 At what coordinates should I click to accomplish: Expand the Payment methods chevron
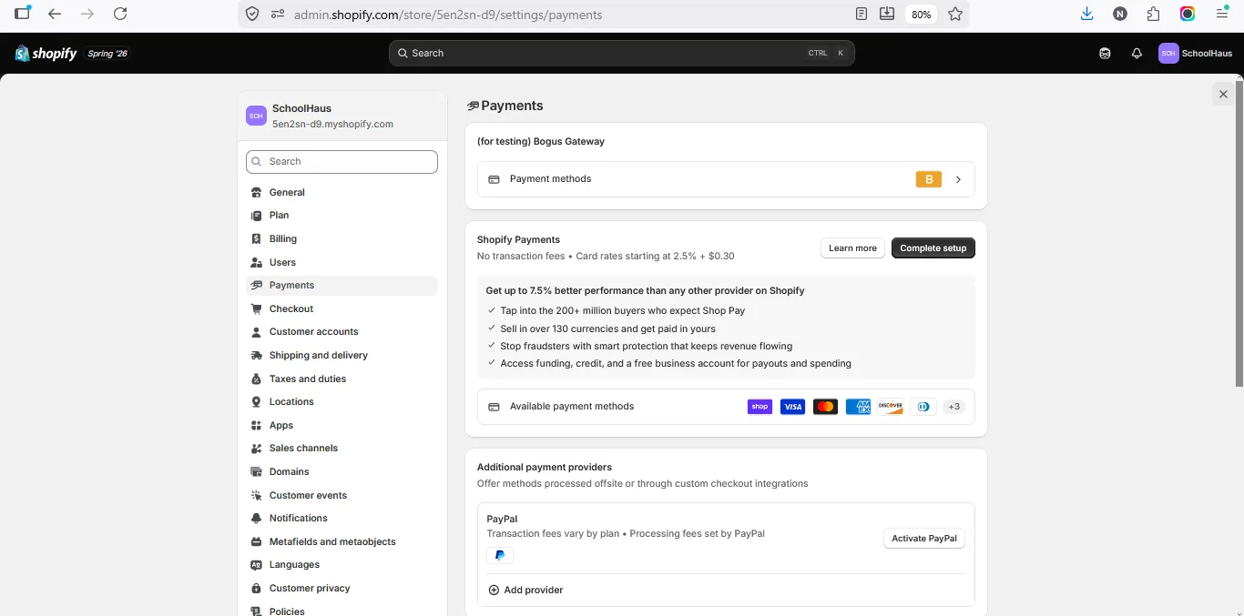point(958,179)
